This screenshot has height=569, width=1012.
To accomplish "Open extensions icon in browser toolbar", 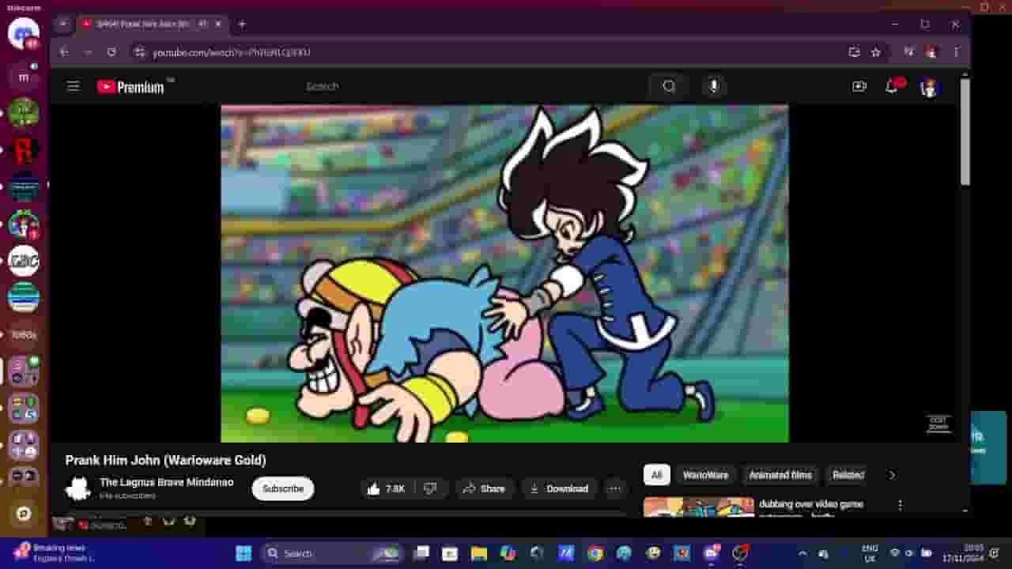I will [908, 52].
